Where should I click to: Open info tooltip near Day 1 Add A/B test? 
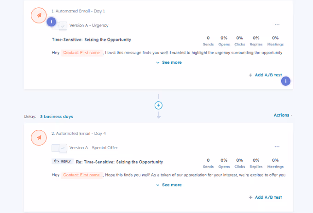(x=286, y=81)
